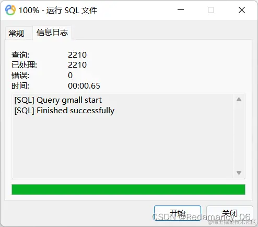Click the log scrollbar's down arrow
The width and height of the screenshot is (258, 227).
(x=239, y=172)
